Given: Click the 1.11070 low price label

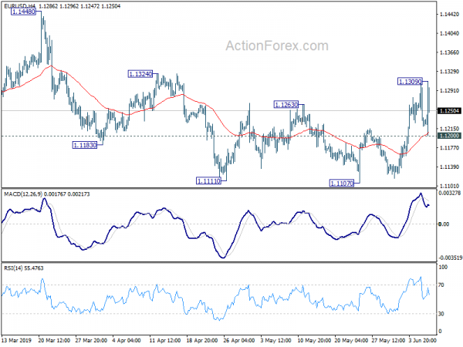Looking at the screenshot, I should coord(343,183).
